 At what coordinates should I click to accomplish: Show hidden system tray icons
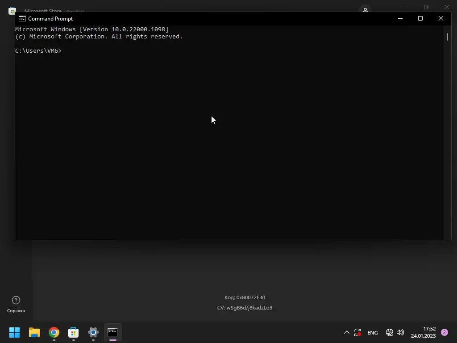(x=346, y=332)
